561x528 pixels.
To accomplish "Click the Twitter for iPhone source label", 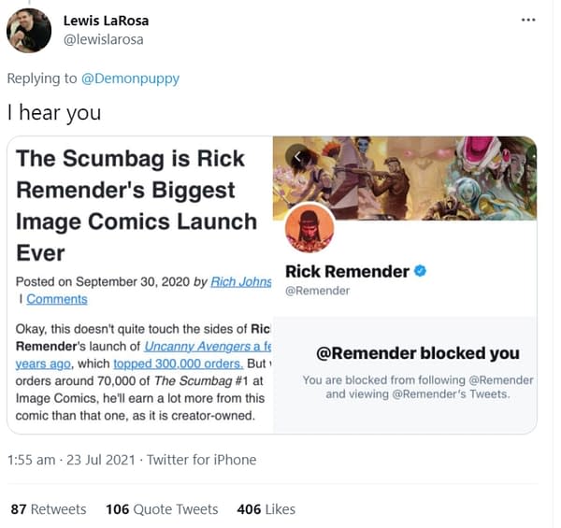I will point(202,460).
